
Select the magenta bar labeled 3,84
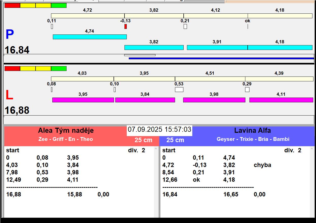click(145, 100)
